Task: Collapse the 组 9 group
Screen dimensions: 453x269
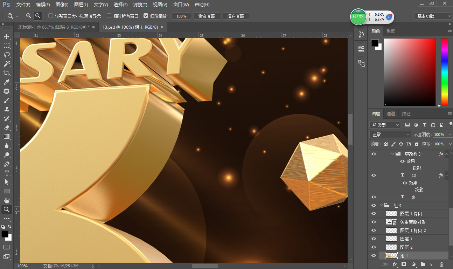Action: pyautogui.click(x=382, y=205)
